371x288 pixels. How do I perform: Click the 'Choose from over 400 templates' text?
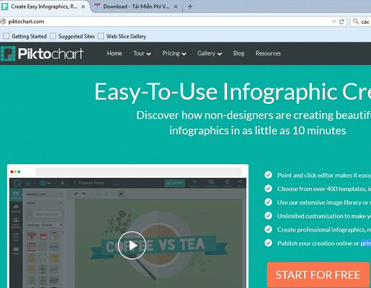coord(324,189)
